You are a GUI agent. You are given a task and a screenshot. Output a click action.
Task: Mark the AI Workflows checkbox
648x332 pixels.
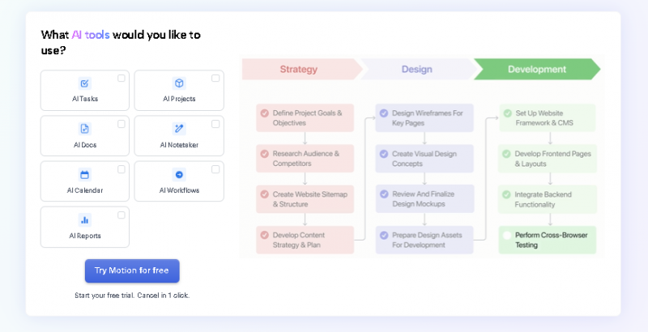[215, 169]
